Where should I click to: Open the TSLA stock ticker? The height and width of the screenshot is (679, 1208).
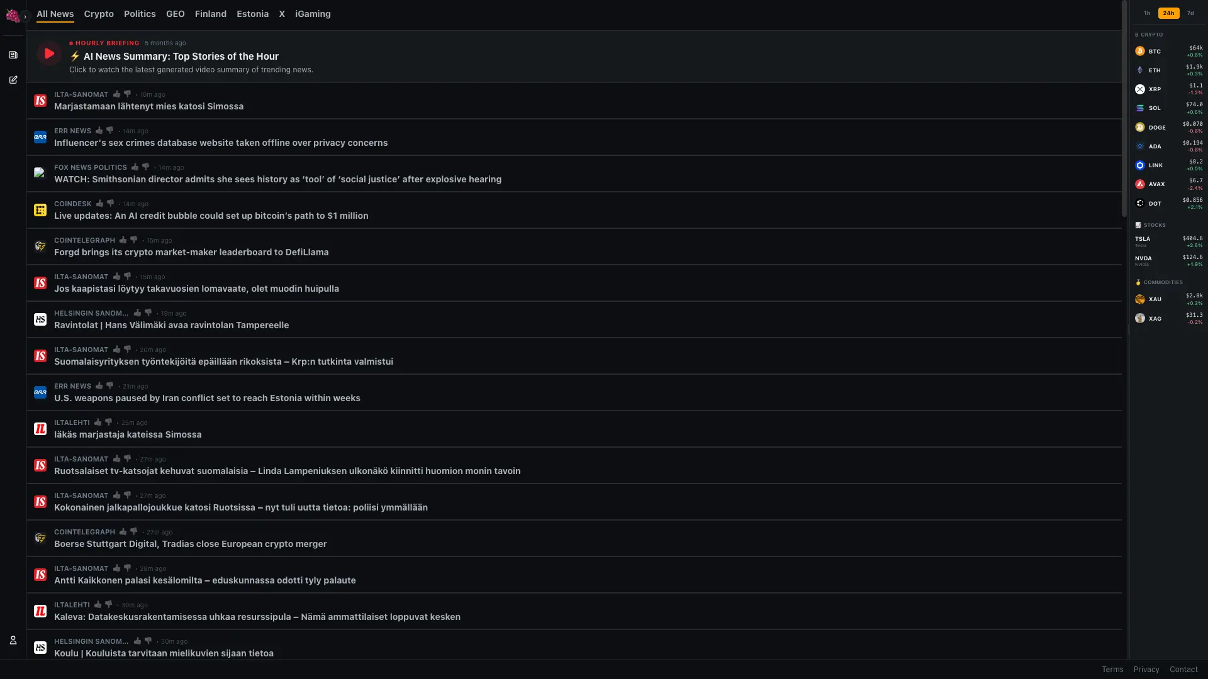point(1168,241)
